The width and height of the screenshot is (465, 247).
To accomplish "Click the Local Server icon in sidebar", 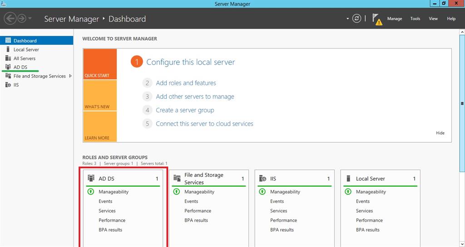I will 8,49.
